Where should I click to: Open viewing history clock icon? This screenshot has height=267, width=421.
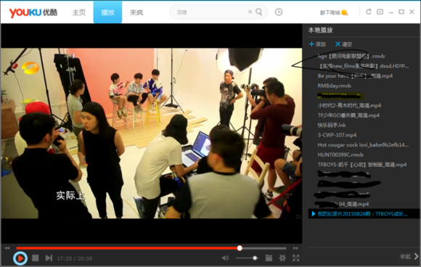(279, 12)
